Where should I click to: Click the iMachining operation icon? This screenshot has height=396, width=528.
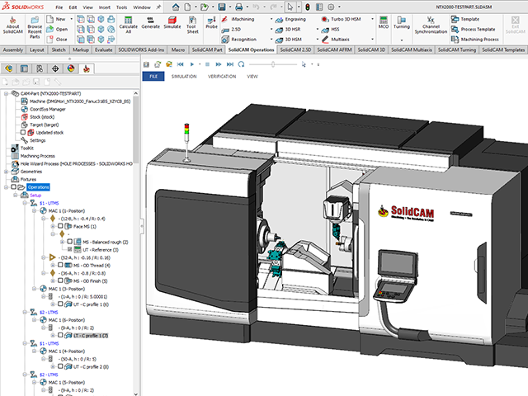[x=225, y=19]
